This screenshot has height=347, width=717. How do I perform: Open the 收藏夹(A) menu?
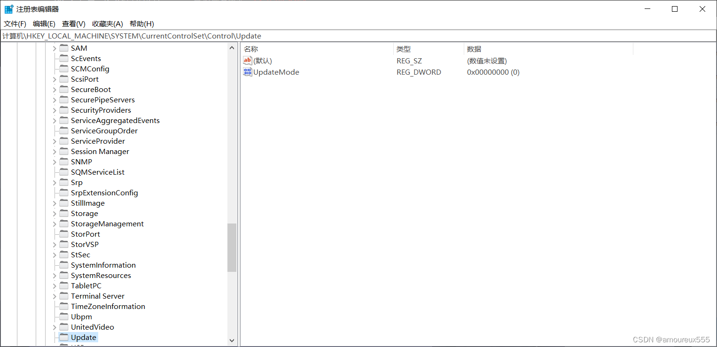coord(108,24)
